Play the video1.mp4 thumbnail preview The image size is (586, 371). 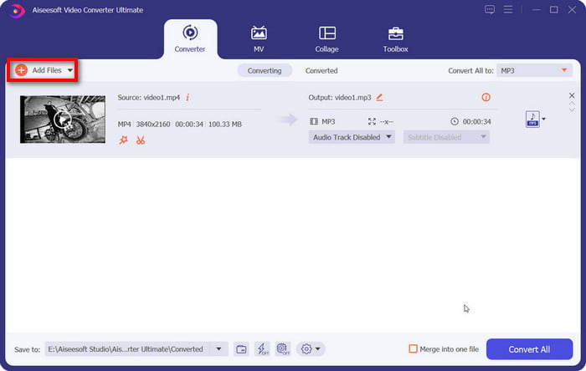coord(63,119)
